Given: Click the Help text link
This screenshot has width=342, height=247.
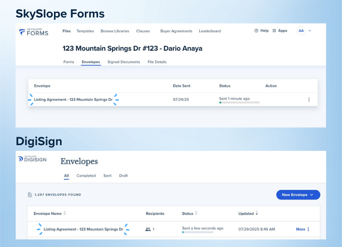Looking at the screenshot, I should tap(264, 31).
